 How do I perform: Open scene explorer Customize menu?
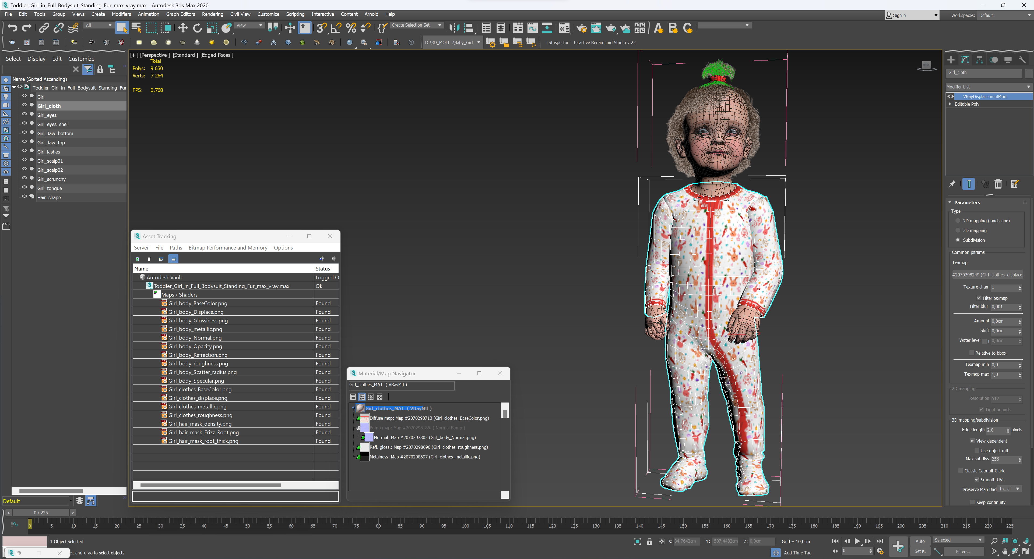coord(81,59)
